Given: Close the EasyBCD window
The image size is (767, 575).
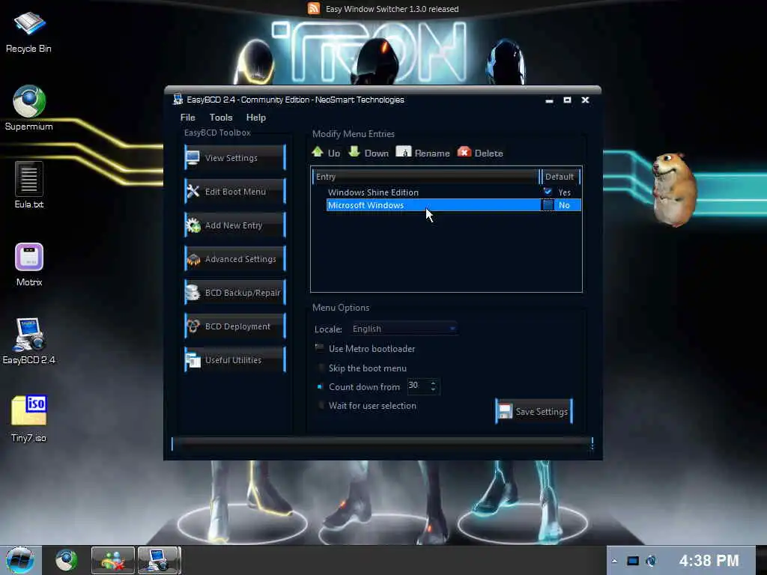Looking at the screenshot, I should pyautogui.click(x=585, y=100).
